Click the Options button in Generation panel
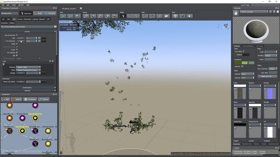Image resolution: width=280 pixels, height=157 pixels. 44,99
